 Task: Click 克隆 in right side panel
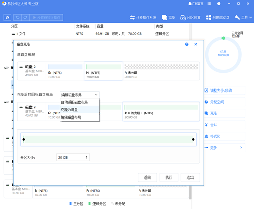[225, 113]
